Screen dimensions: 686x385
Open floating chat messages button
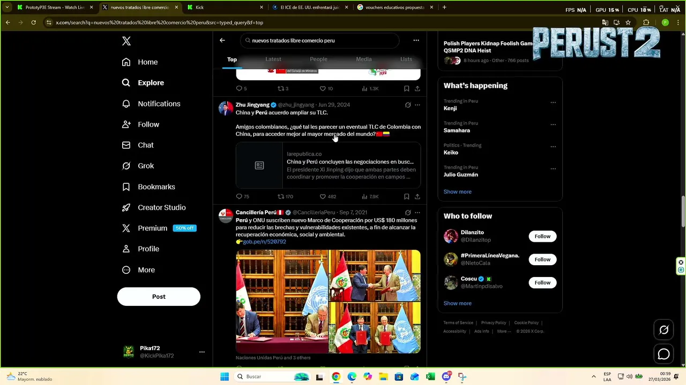click(663, 354)
